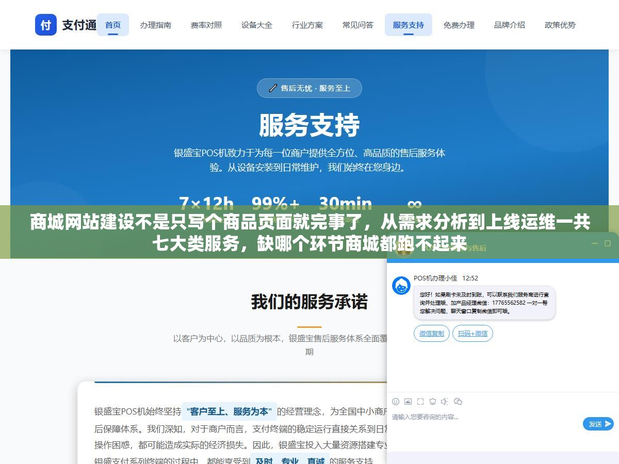Click the 99%+ statistic
The image size is (619, 464).
275,203
